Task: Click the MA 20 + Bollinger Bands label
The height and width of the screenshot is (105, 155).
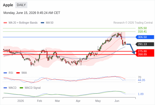Action: point(23,23)
